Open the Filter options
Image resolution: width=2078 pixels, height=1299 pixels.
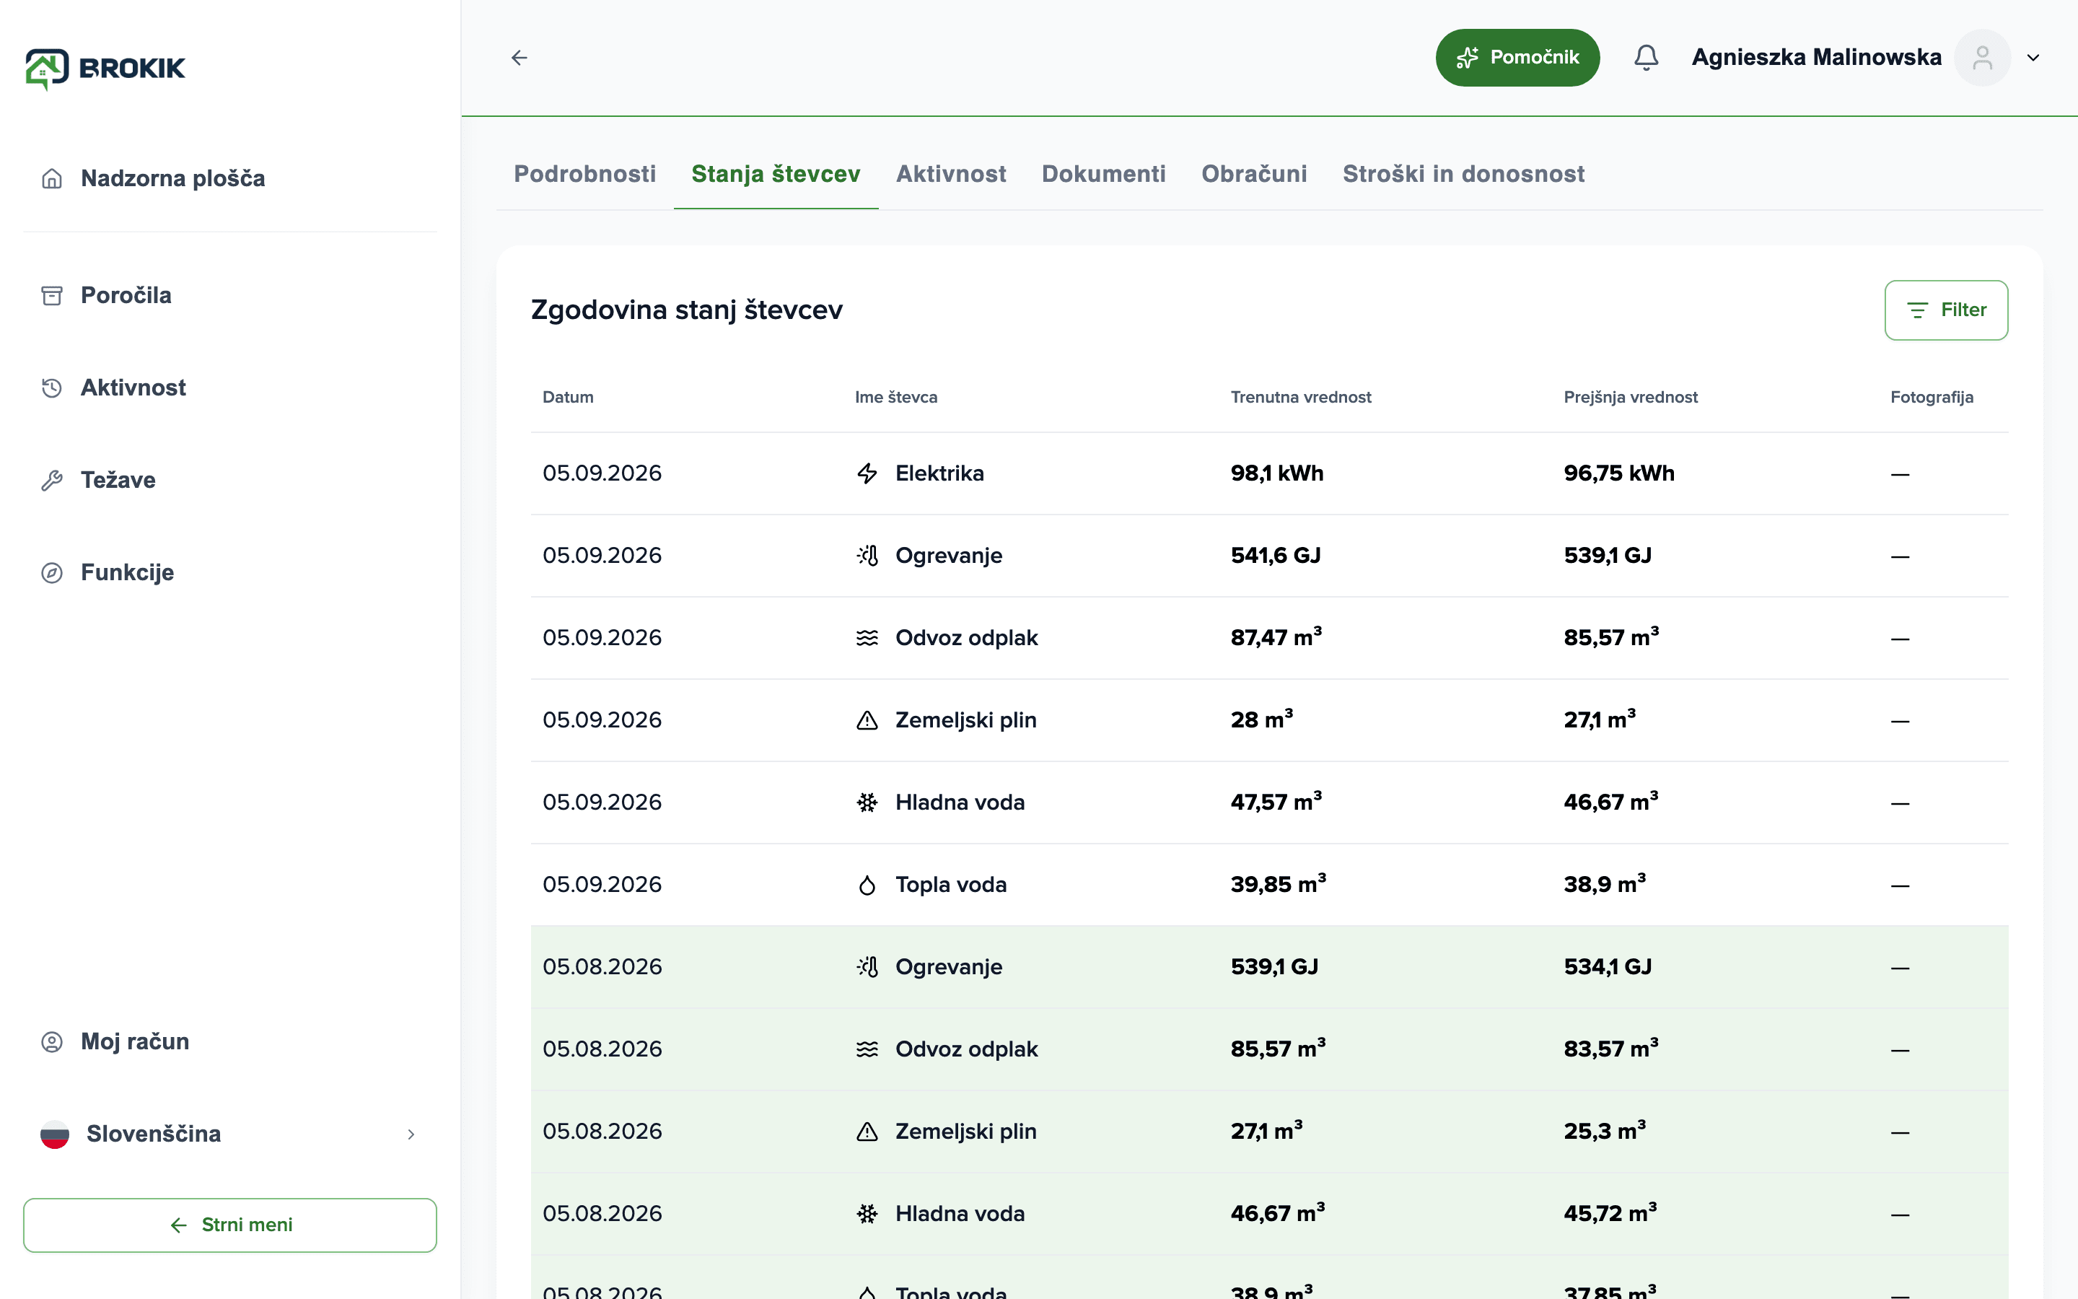tap(1946, 310)
